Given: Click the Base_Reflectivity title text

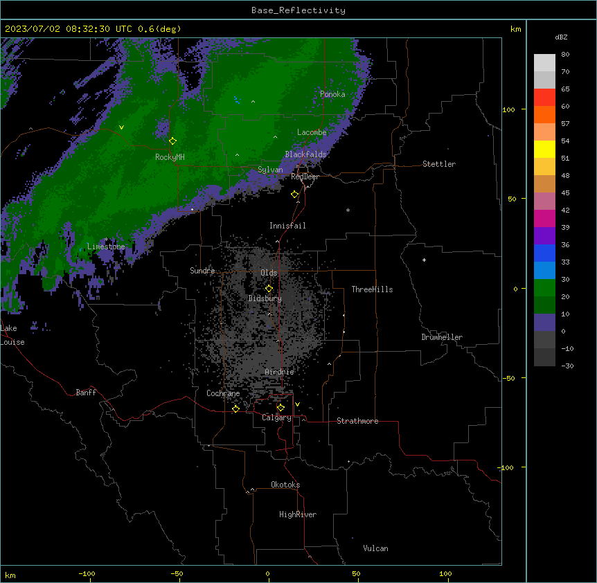Looking at the screenshot, I should (298, 10).
